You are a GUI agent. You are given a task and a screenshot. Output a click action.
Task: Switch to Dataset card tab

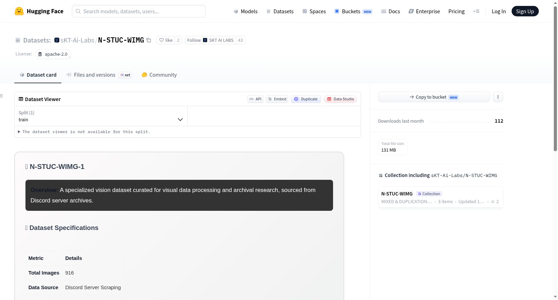point(38,75)
